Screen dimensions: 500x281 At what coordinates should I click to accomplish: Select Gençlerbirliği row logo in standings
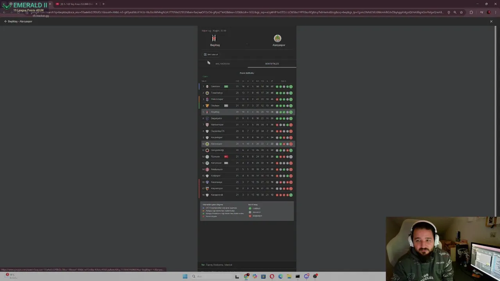207,150
